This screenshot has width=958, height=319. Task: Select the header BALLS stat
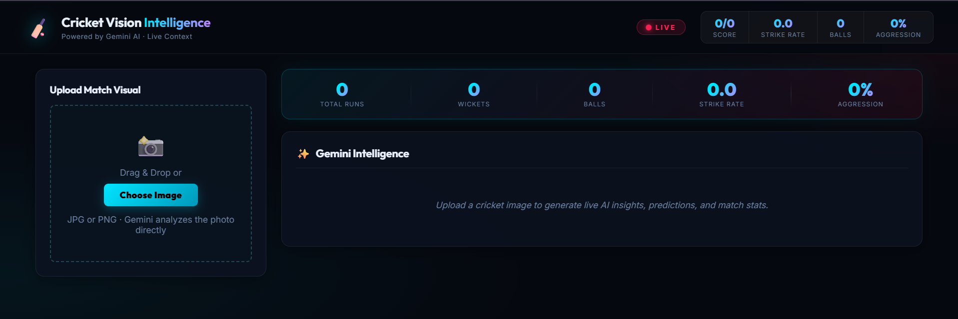pyautogui.click(x=841, y=27)
